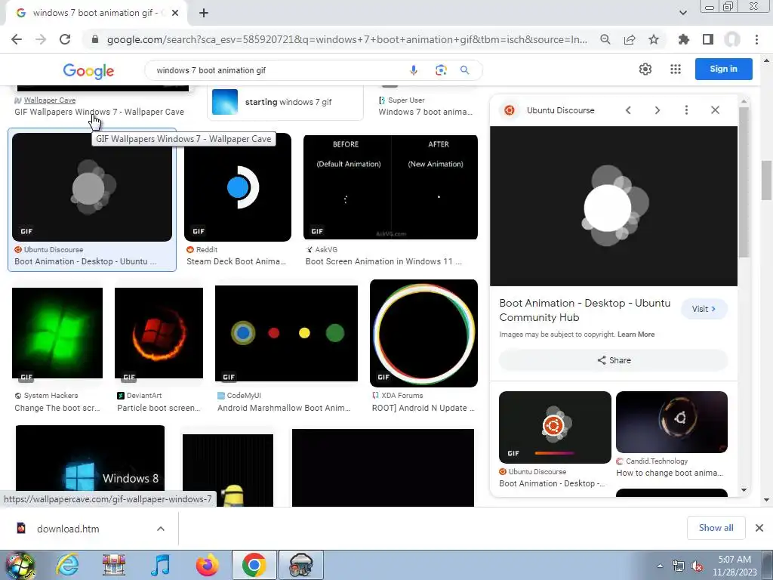Click the large preview image

point(614,206)
